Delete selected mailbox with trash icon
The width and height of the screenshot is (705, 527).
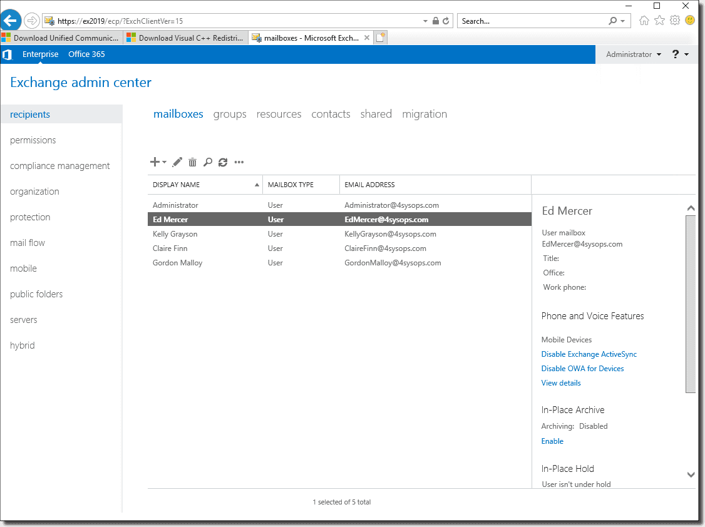point(192,162)
